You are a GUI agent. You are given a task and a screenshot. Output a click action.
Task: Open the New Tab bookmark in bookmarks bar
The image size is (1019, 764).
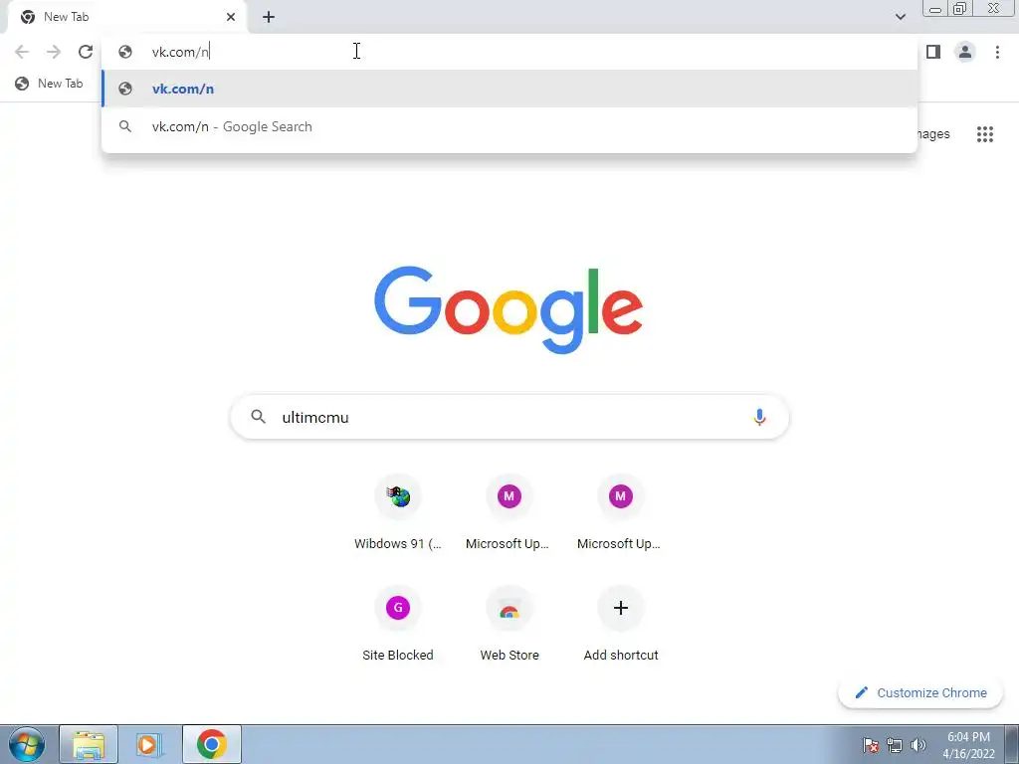tap(50, 84)
